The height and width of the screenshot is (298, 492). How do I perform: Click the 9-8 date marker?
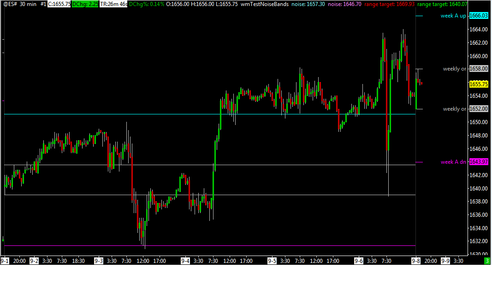click(x=416, y=261)
